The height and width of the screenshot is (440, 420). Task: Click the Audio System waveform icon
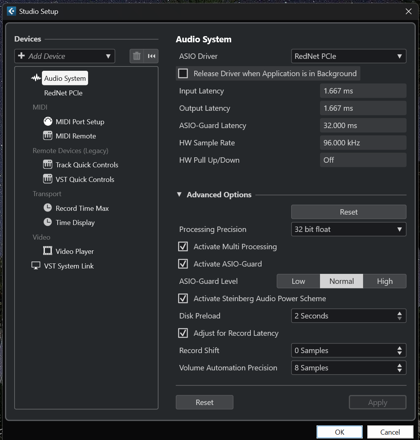click(36, 78)
